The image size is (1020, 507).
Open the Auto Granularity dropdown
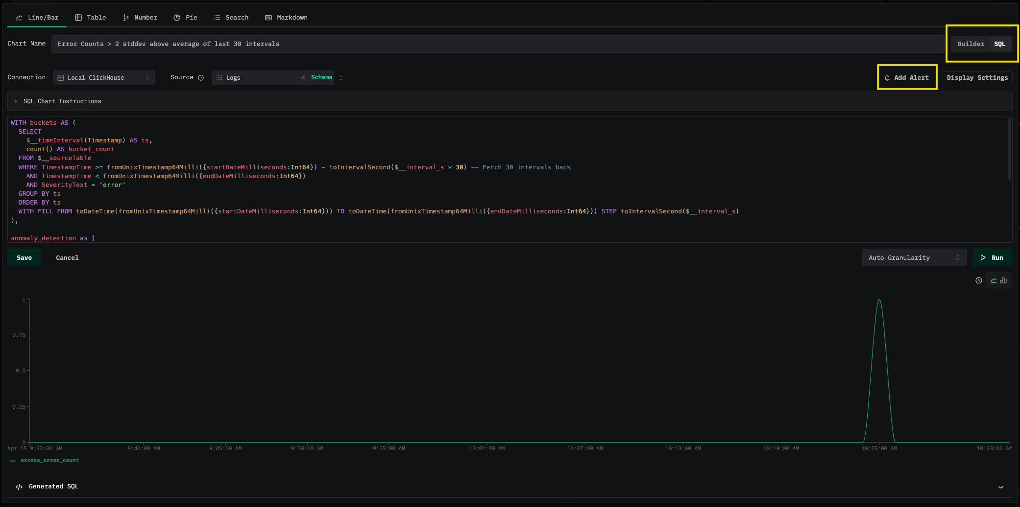pyautogui.click(x=914, y=257)
